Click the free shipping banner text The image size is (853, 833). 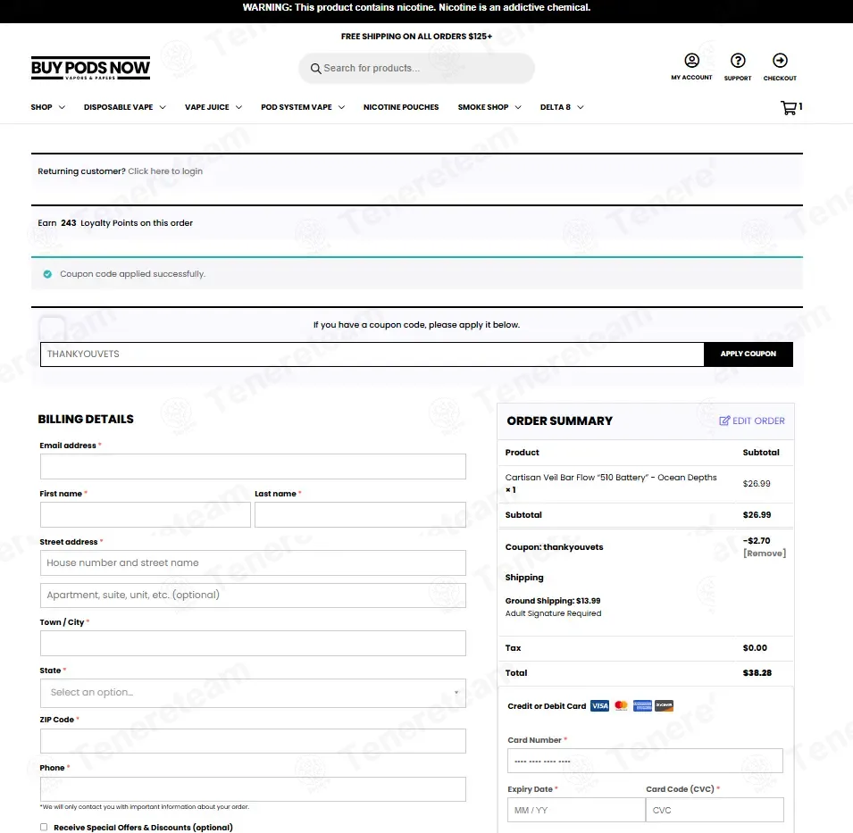[x=417, y=37]
